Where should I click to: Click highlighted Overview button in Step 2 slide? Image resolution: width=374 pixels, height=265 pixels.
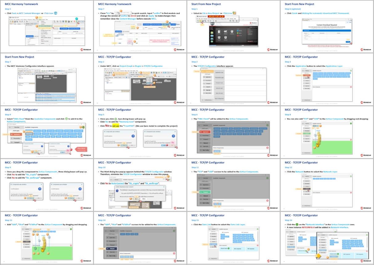tap(208, 72)
